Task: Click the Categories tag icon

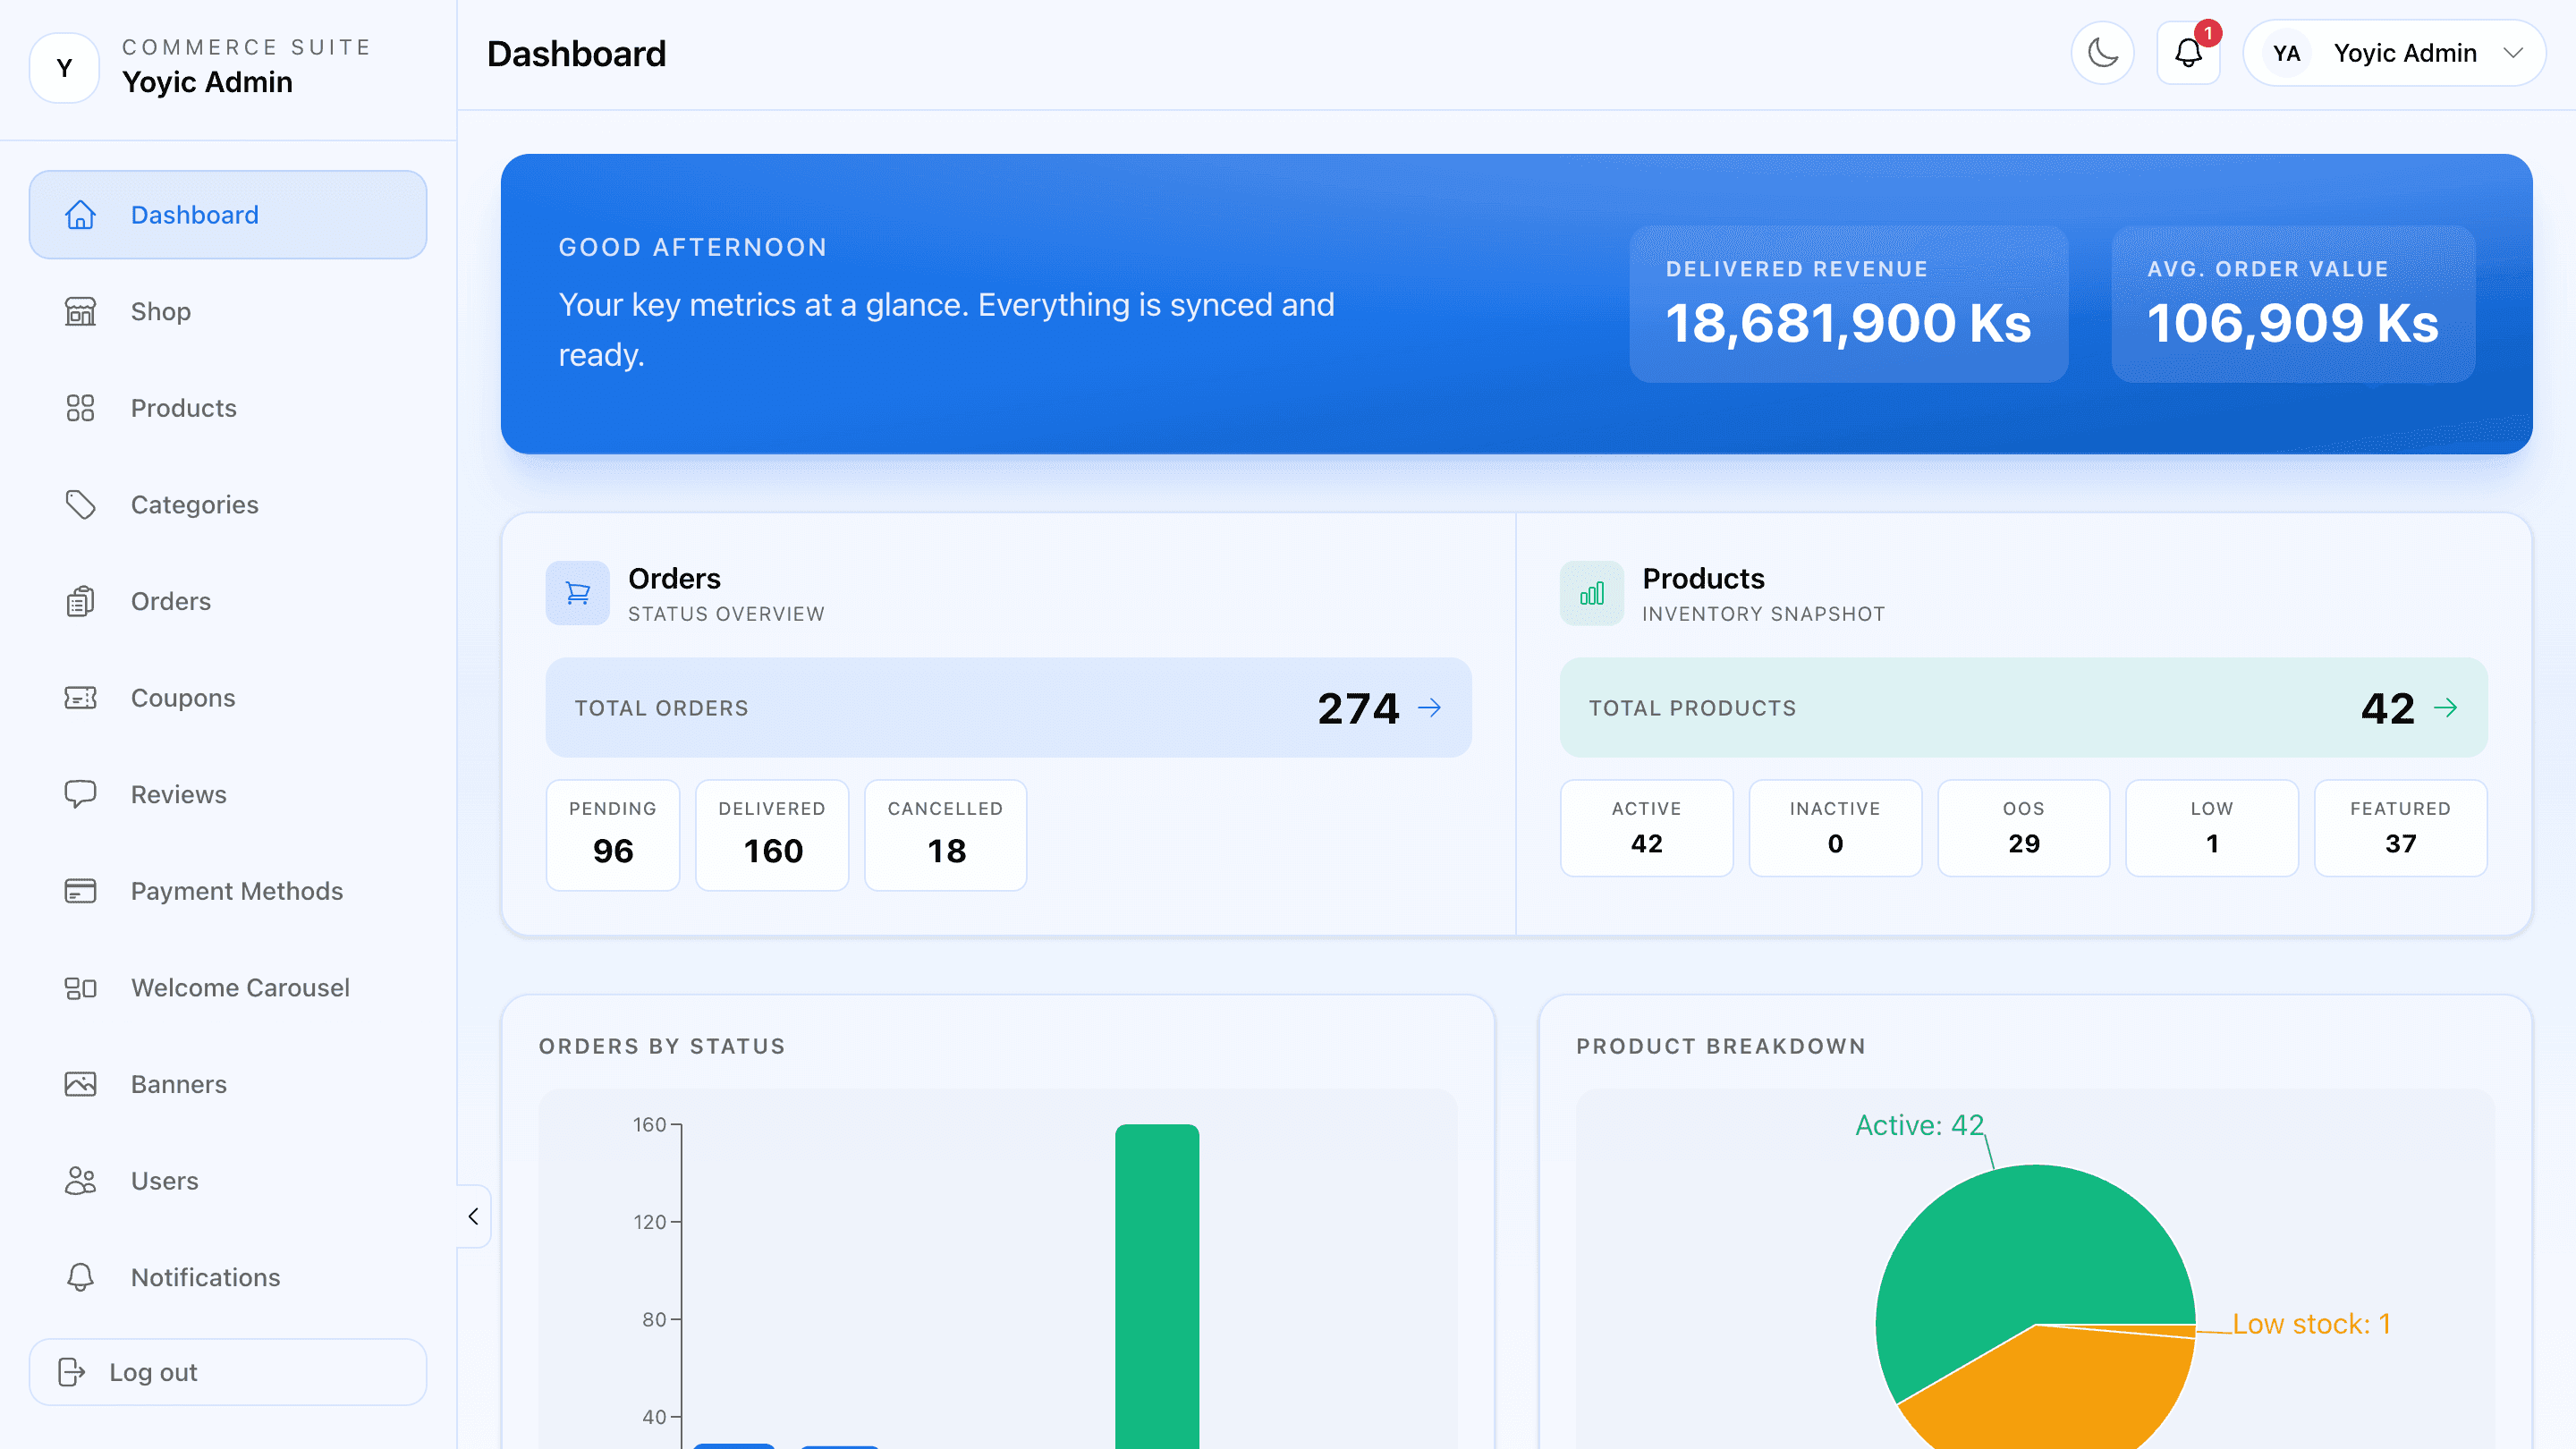Action: tap(80, 505)
